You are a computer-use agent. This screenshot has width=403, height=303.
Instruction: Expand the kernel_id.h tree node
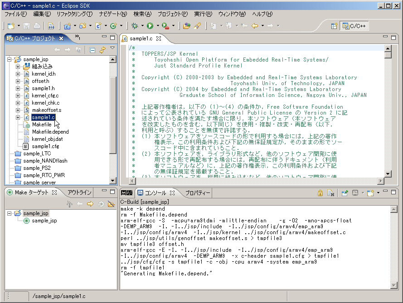tap(18, 74)
